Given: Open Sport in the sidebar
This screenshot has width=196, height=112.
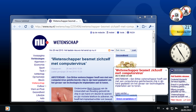Looking at the screenshot, I should (42, 68).
